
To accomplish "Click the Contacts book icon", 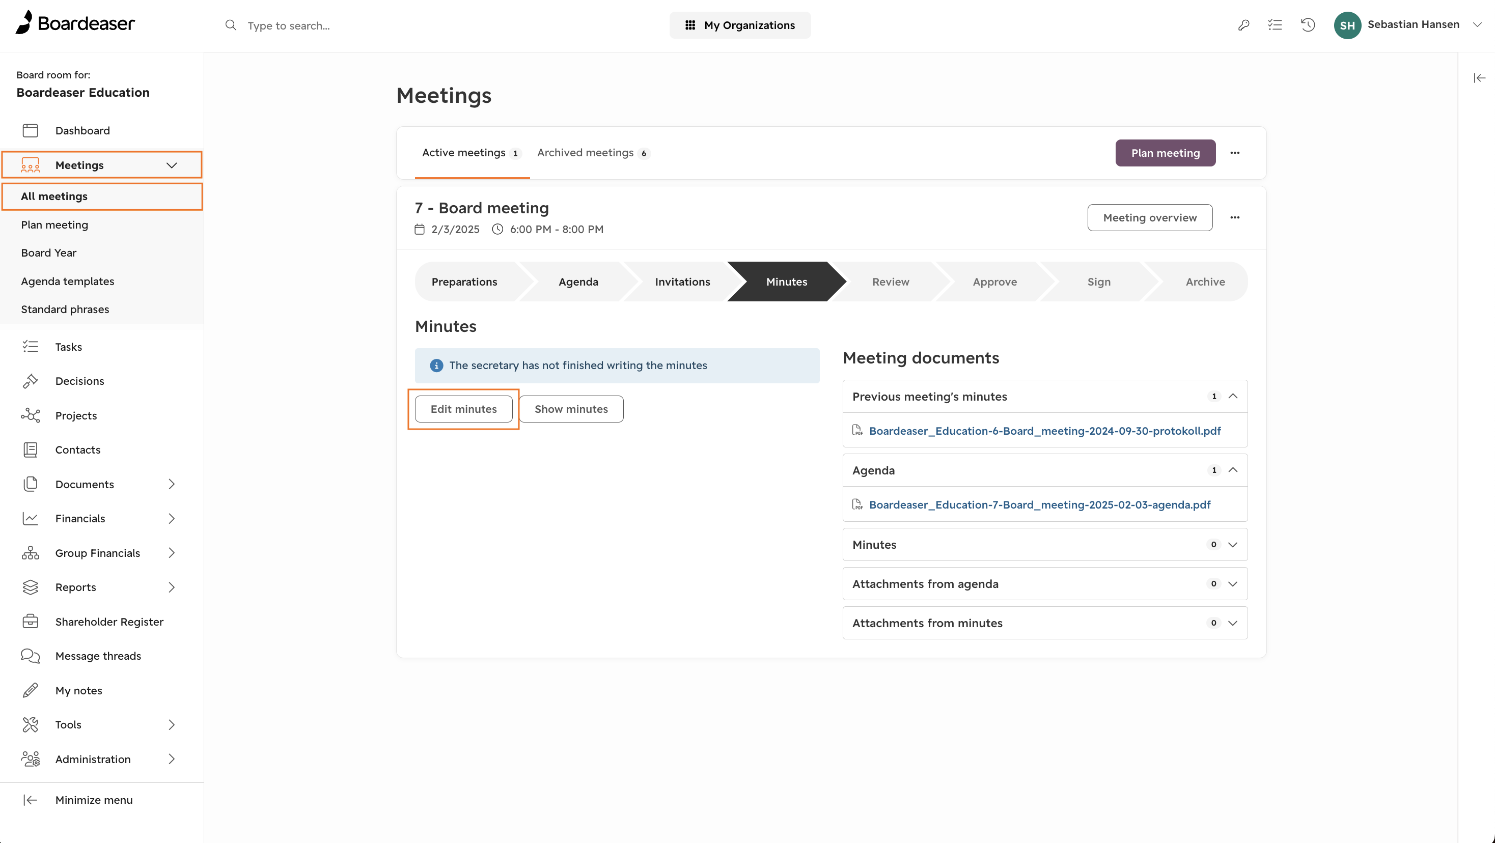I will click(x=30, y=449).
